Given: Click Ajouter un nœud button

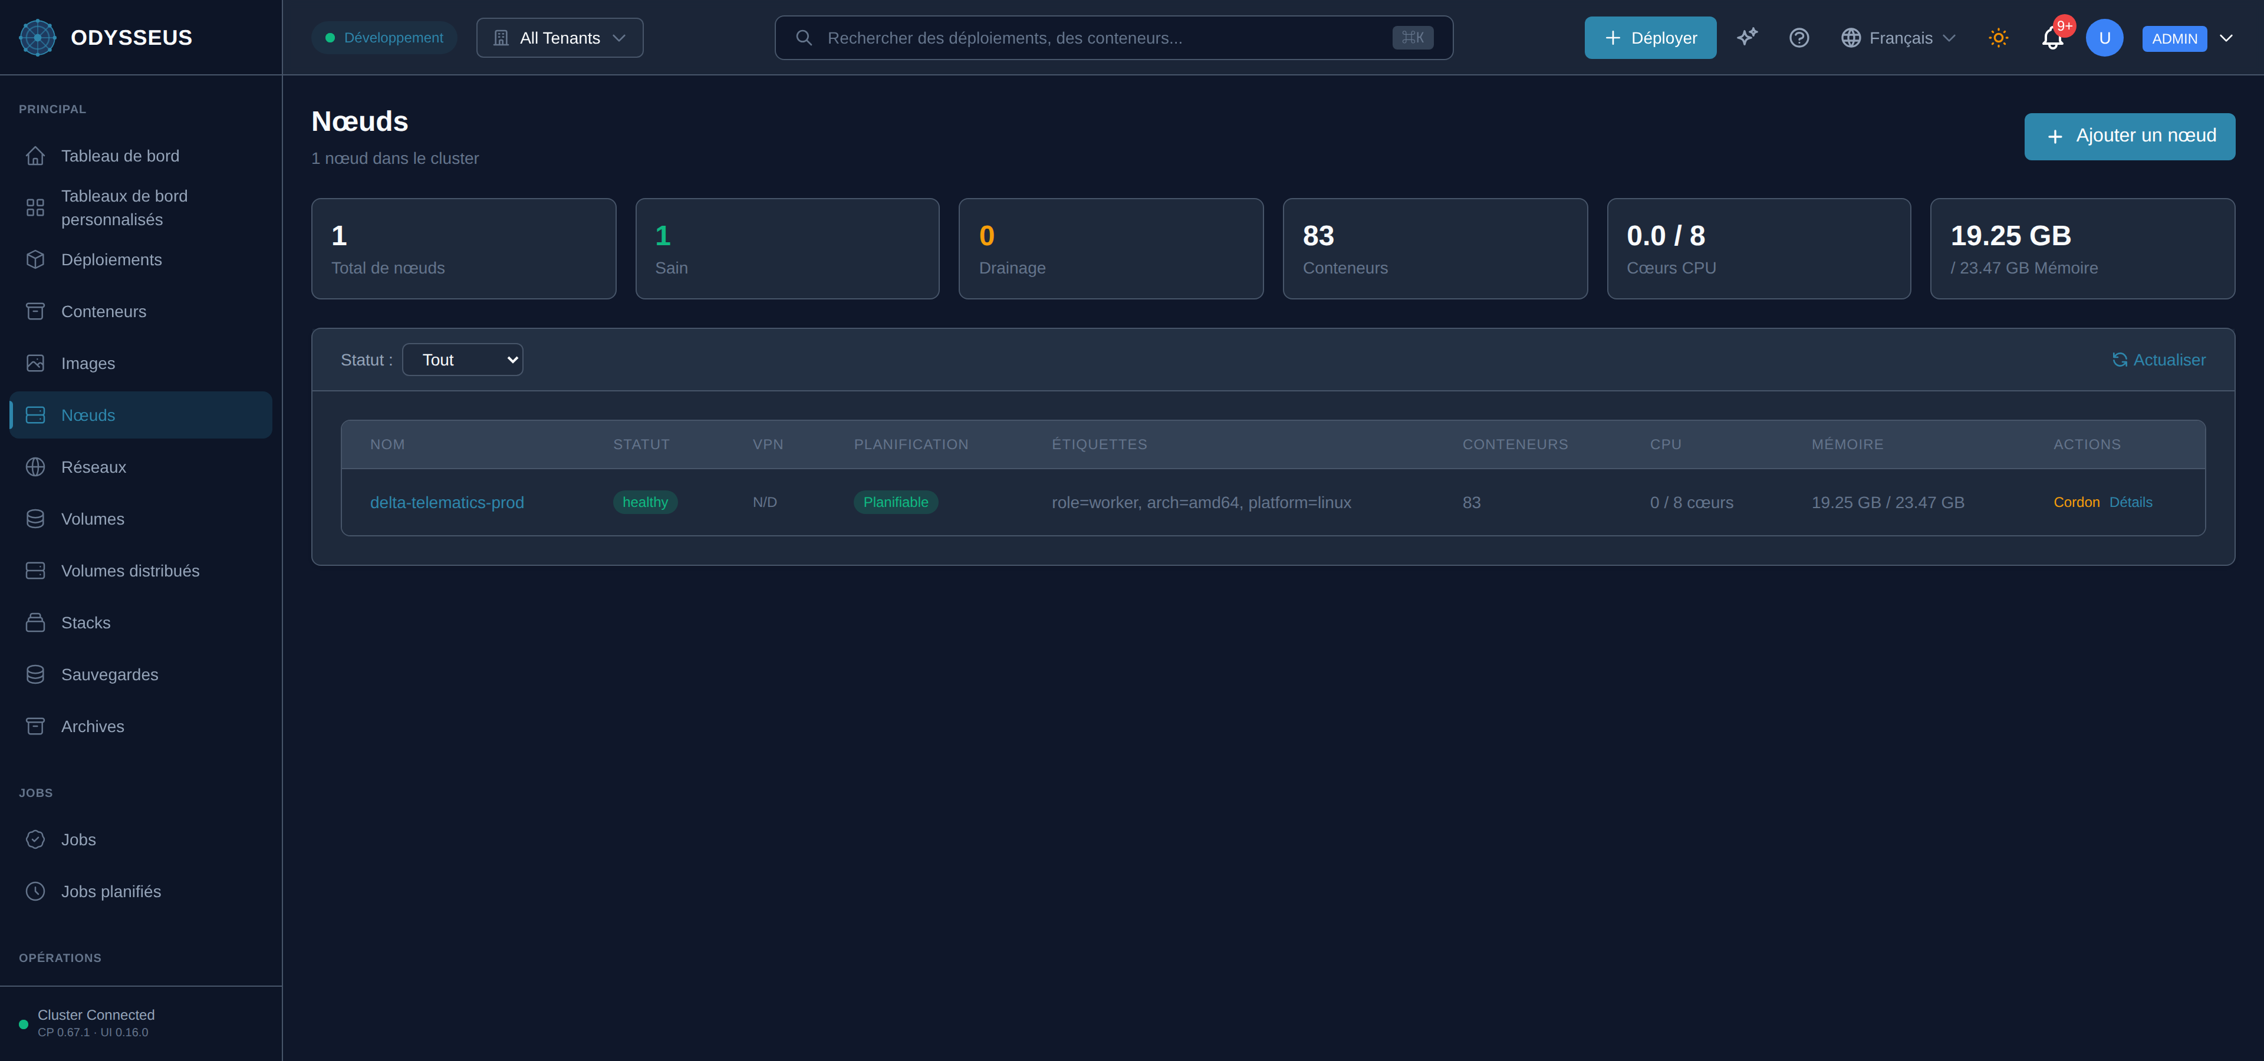Looking at the screenshot, I should [x=2130, y=136].
